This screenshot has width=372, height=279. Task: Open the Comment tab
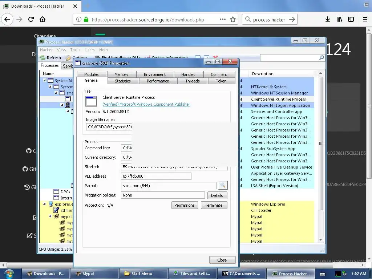click(219, 74)
